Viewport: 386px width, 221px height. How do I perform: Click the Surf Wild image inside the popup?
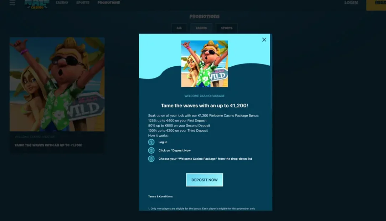tap(205, 63)
